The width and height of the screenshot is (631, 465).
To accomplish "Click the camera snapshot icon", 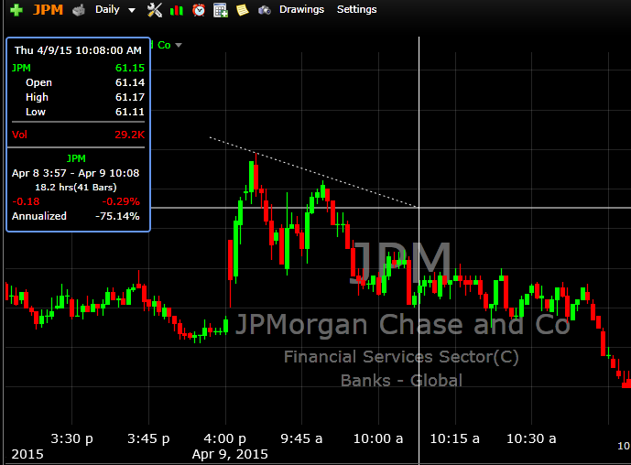I will tap(264, 10).
